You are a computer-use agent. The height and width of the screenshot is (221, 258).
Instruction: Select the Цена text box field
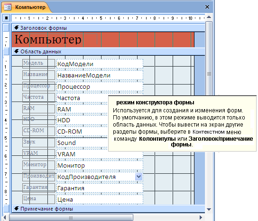point(100,199)
